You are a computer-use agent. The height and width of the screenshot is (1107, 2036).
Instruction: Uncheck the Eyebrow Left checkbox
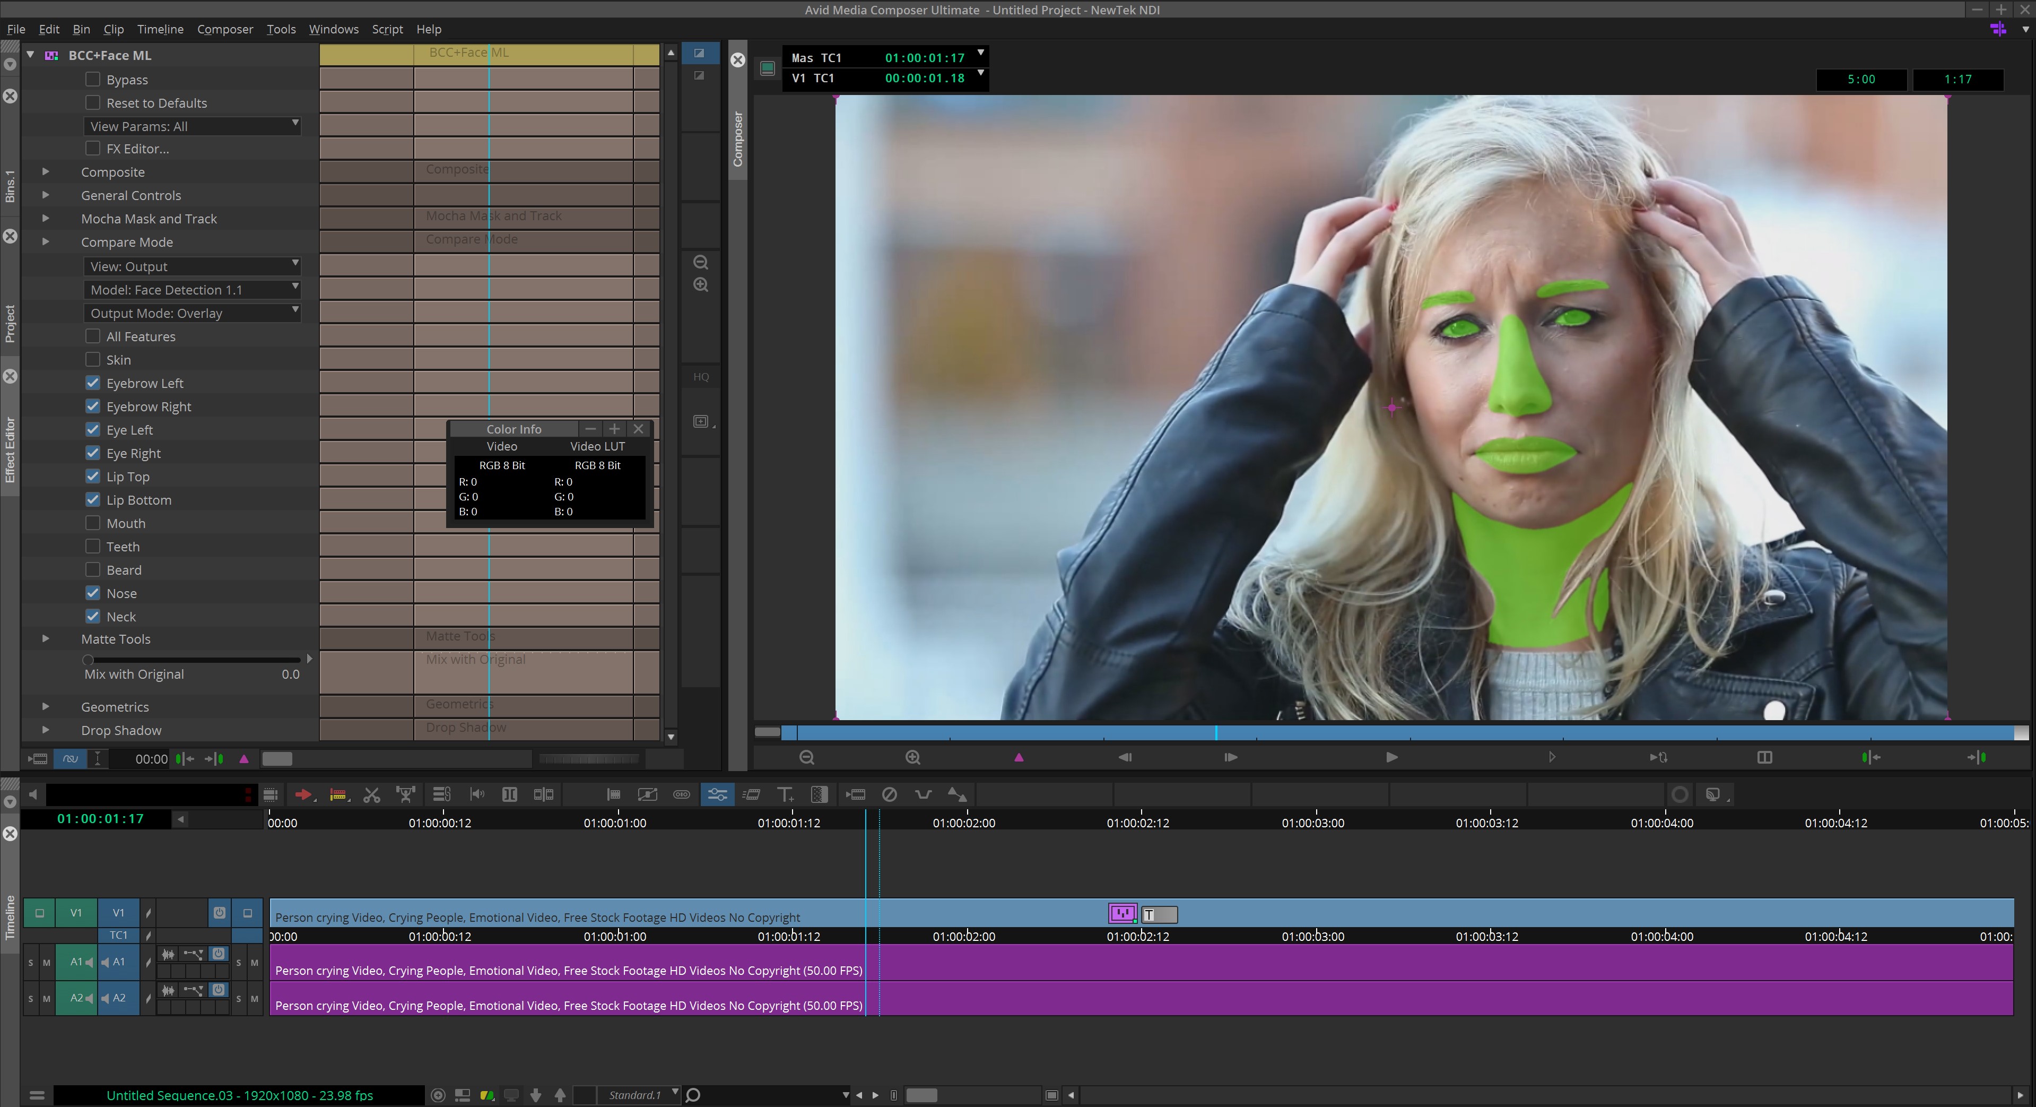[x=92, y=383]
